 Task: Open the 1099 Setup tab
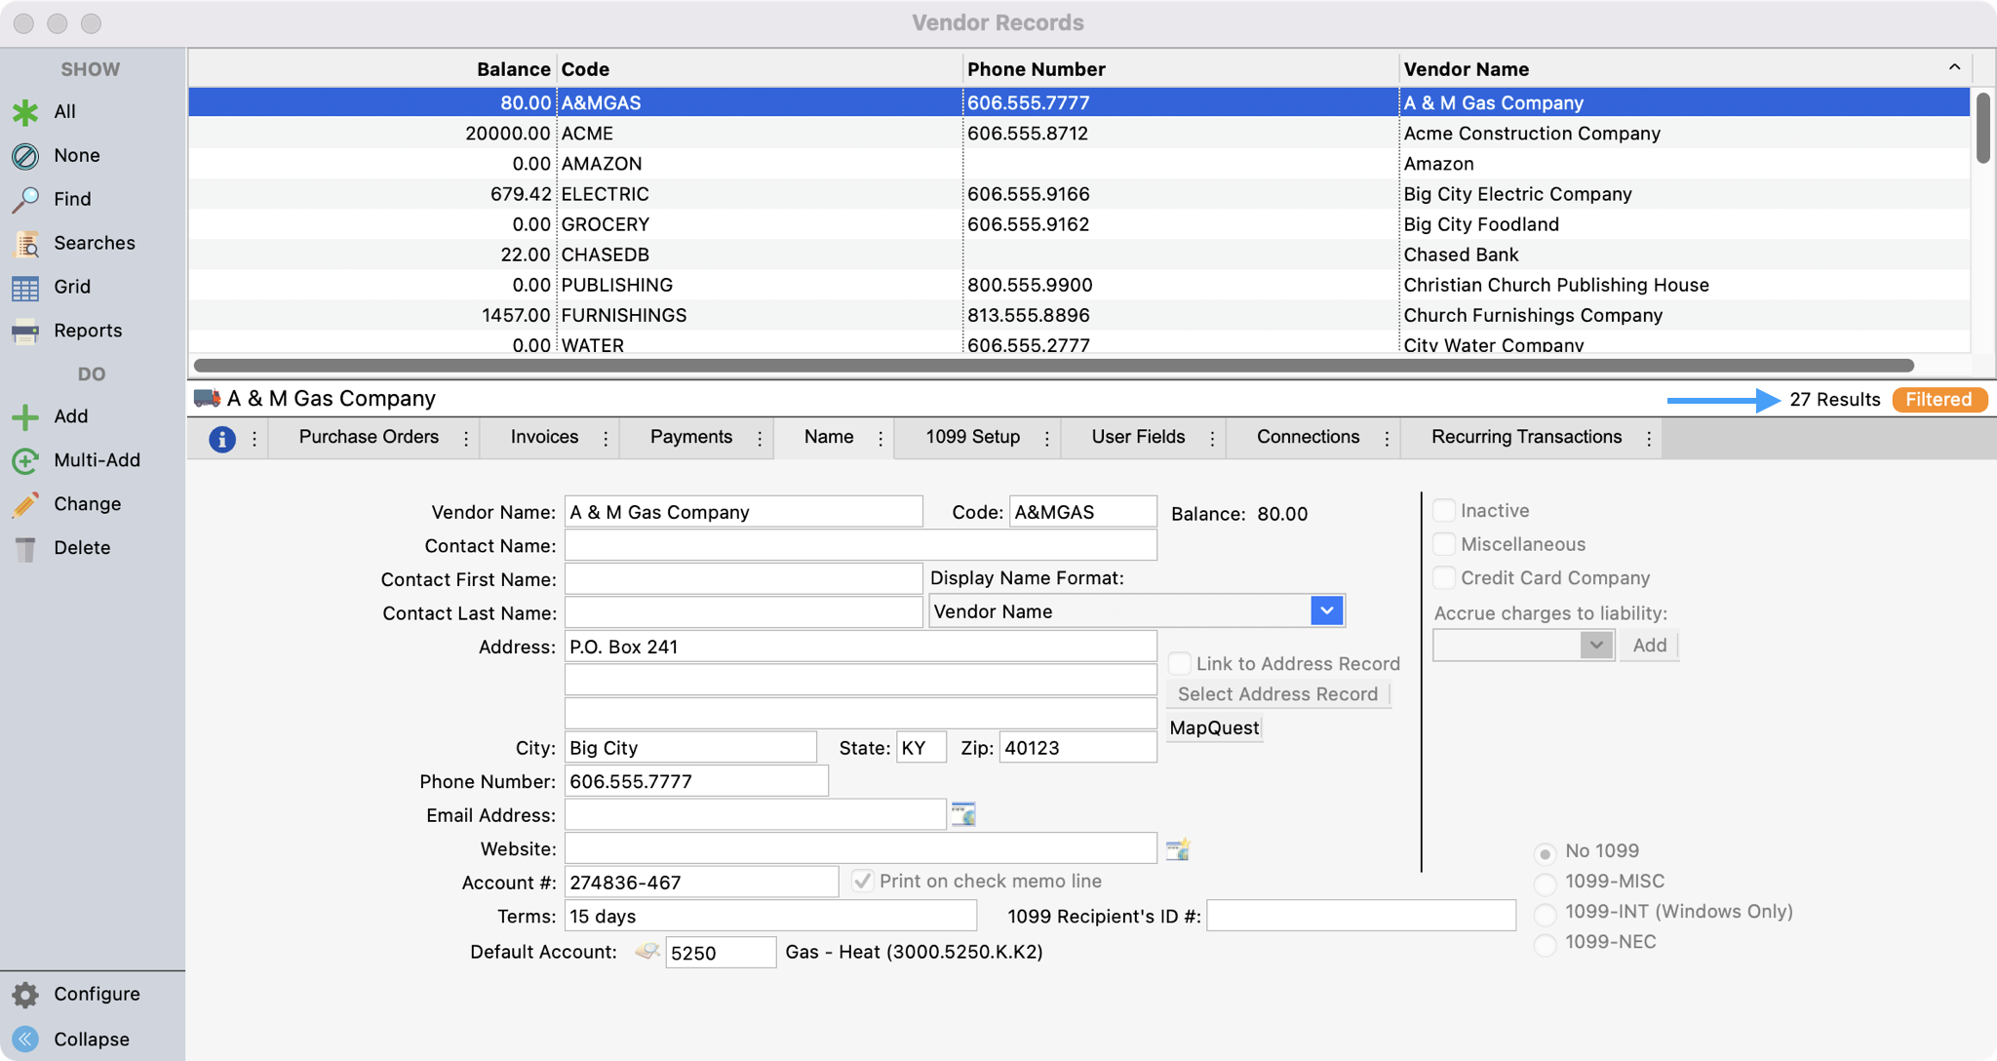click(972, 437)
